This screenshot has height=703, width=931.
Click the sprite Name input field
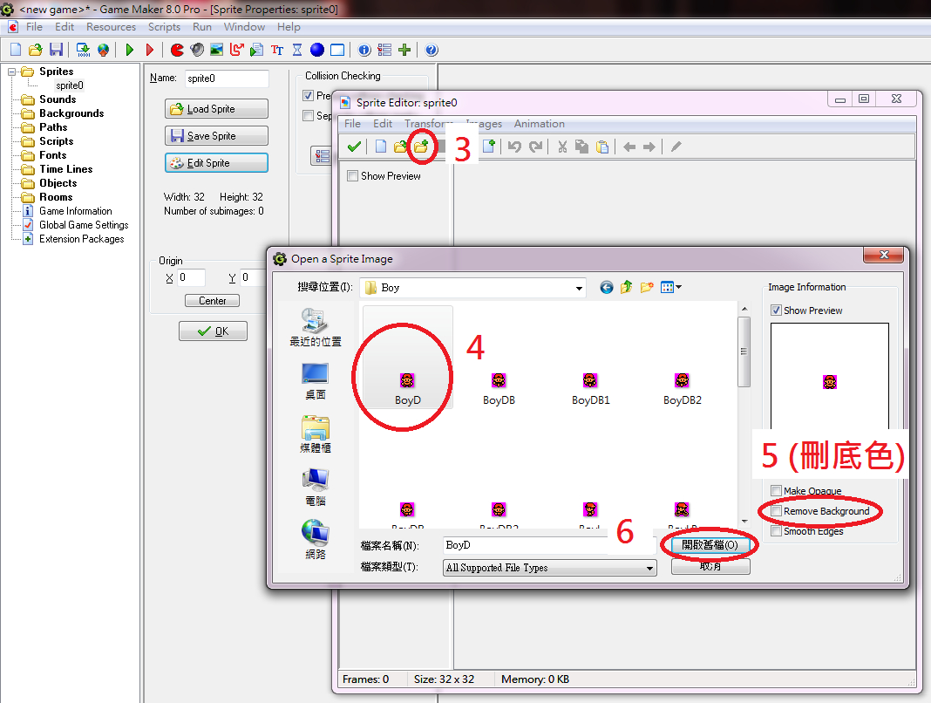point(227,78)
